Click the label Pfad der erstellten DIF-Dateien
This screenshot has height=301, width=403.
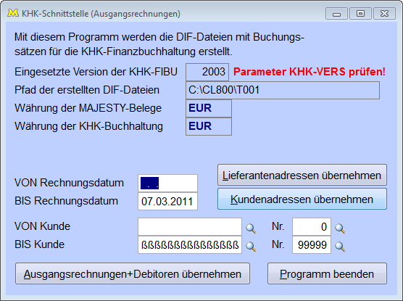click(87, 90)
